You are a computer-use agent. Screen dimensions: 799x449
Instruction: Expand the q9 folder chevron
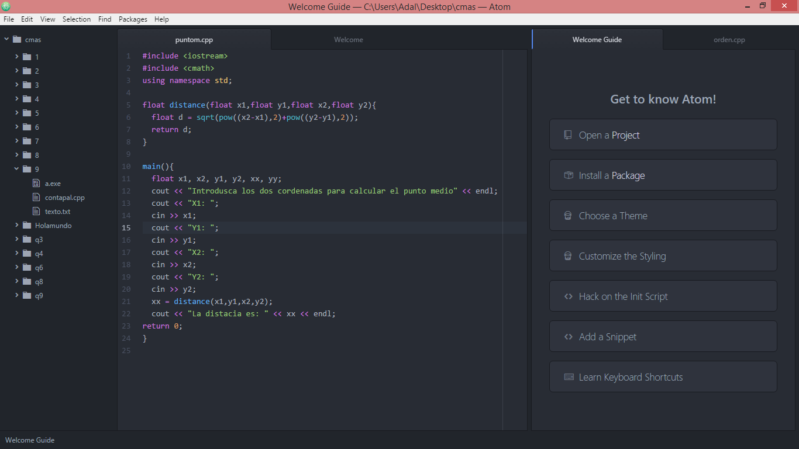click(x=17, y=295)
